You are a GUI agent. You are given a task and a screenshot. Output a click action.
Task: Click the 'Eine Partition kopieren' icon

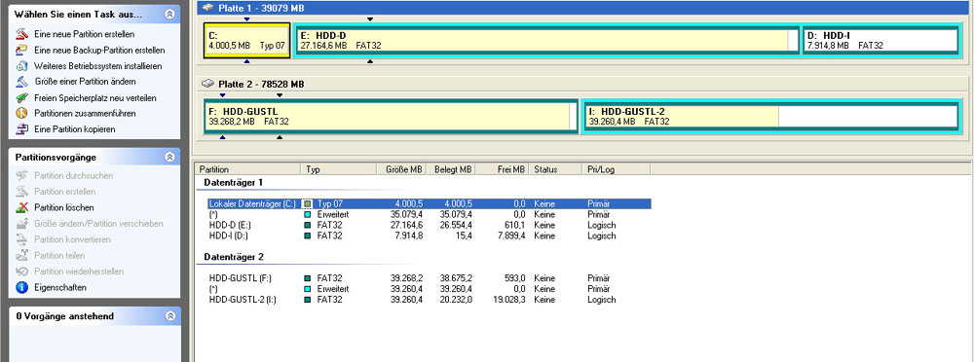[x=22, y=129]
